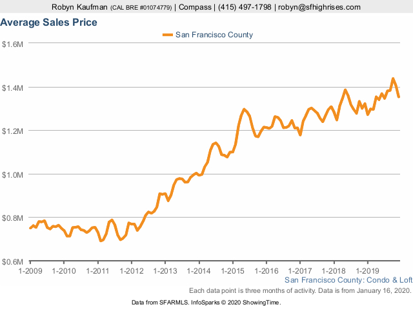The width and height of the screenshot is (413, 309).
Task: Click the 1-2018 x-axis label
Action: pyautogui.click(x=334, y=270)
